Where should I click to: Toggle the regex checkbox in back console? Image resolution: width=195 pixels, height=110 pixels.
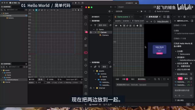pyautogui.click(x=46, y=82)
